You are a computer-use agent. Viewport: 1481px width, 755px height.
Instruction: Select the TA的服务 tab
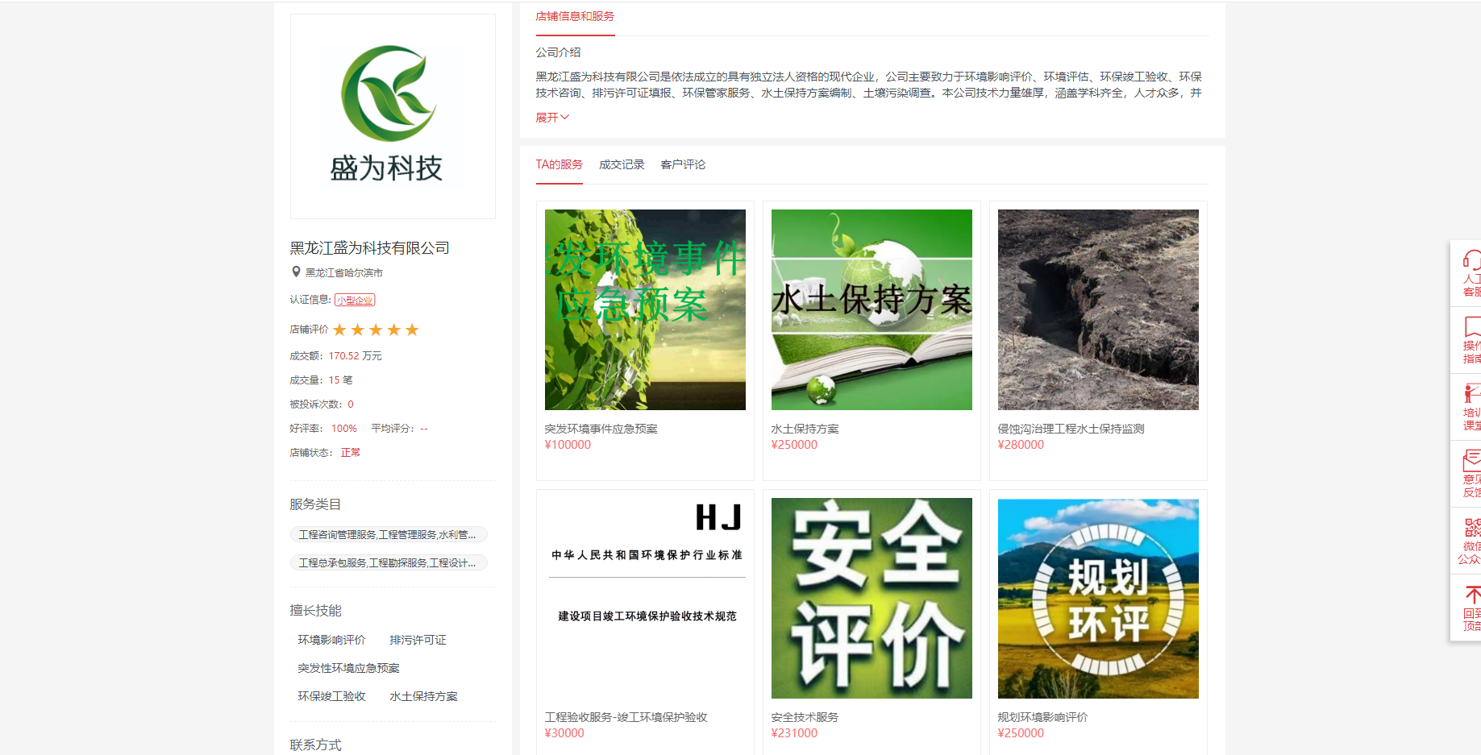[559, 164]
